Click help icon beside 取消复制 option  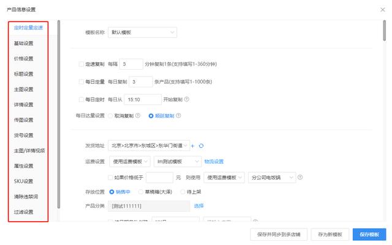click(138, 114)
